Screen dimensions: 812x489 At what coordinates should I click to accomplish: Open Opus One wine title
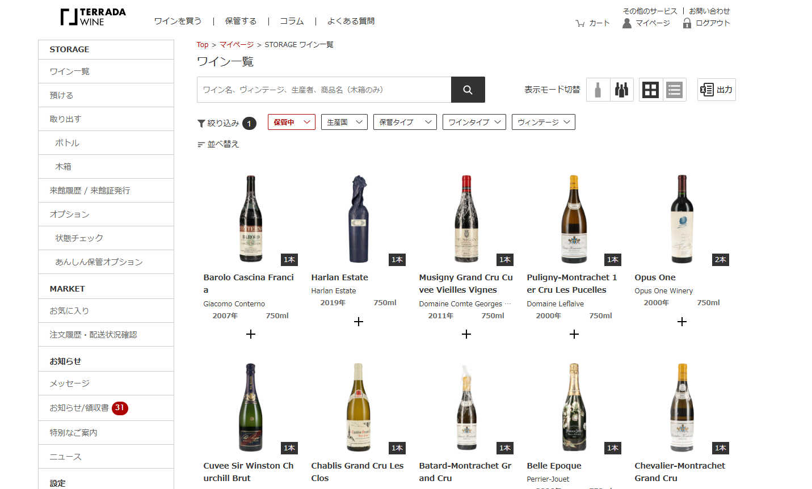[x=655, y=277]
